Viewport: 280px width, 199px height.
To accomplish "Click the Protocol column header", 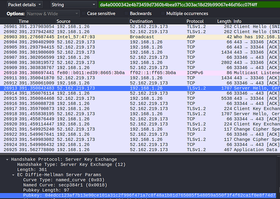I will (x=196, y=21).
